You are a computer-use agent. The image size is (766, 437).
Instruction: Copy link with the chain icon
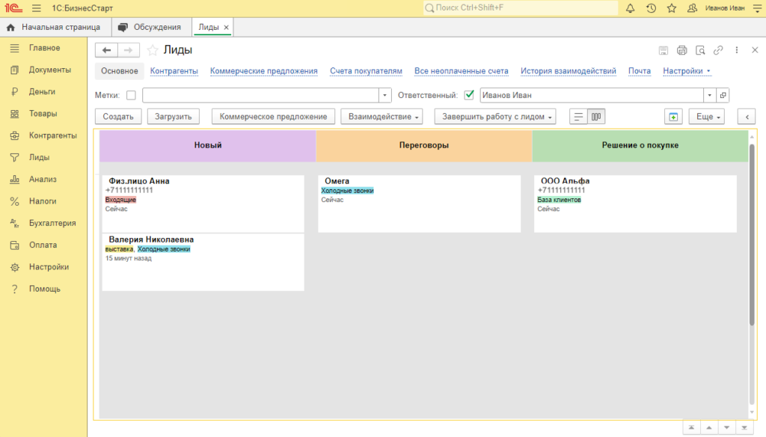tap(718, 50)
